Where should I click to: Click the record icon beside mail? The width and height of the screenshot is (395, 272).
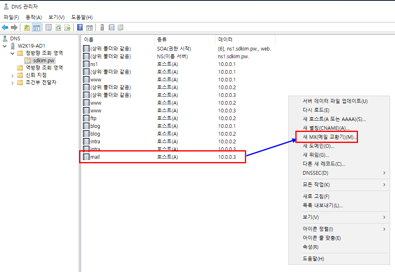tap(86, 157)
